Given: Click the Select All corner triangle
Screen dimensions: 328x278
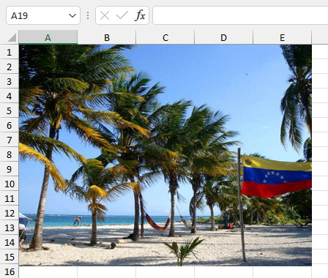Looking at the screenshot, I should (x=12, y=38).
